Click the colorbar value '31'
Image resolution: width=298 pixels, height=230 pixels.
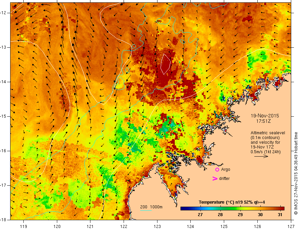(280, 215)
